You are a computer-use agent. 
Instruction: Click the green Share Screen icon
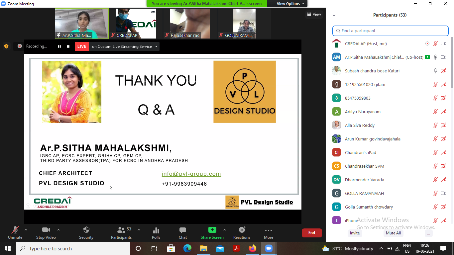click(212, 230)
